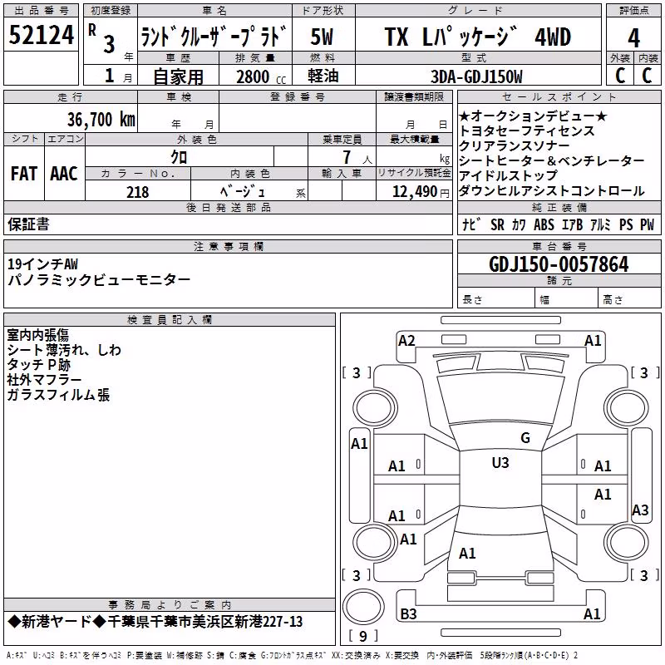Click the spare tire circle above [9]

(363, 607)
